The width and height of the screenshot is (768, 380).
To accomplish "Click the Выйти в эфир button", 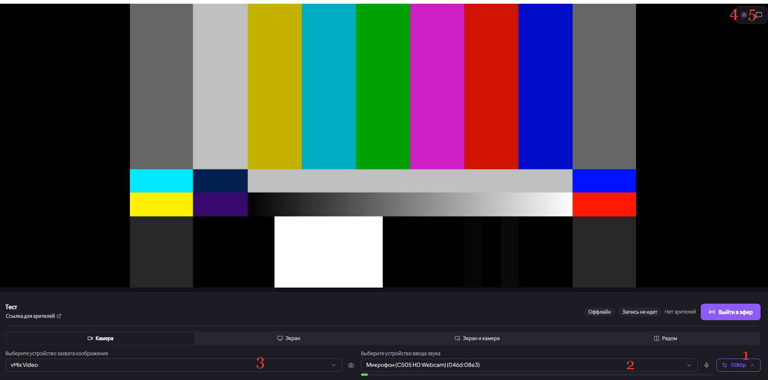I will (730, 312).
